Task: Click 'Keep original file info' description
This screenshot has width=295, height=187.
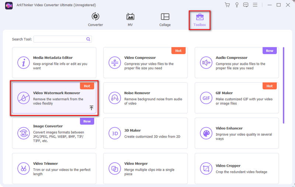Action: (x=60, y=66)
